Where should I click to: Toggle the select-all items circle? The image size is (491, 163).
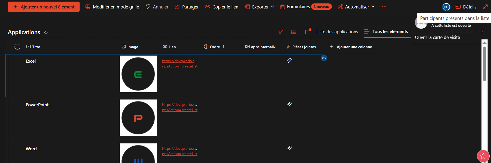tap(17, 47)
